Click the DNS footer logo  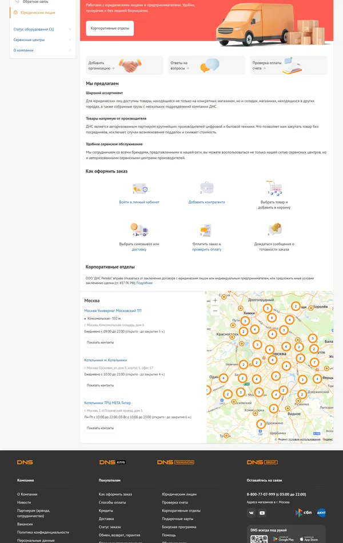(25, 462)
